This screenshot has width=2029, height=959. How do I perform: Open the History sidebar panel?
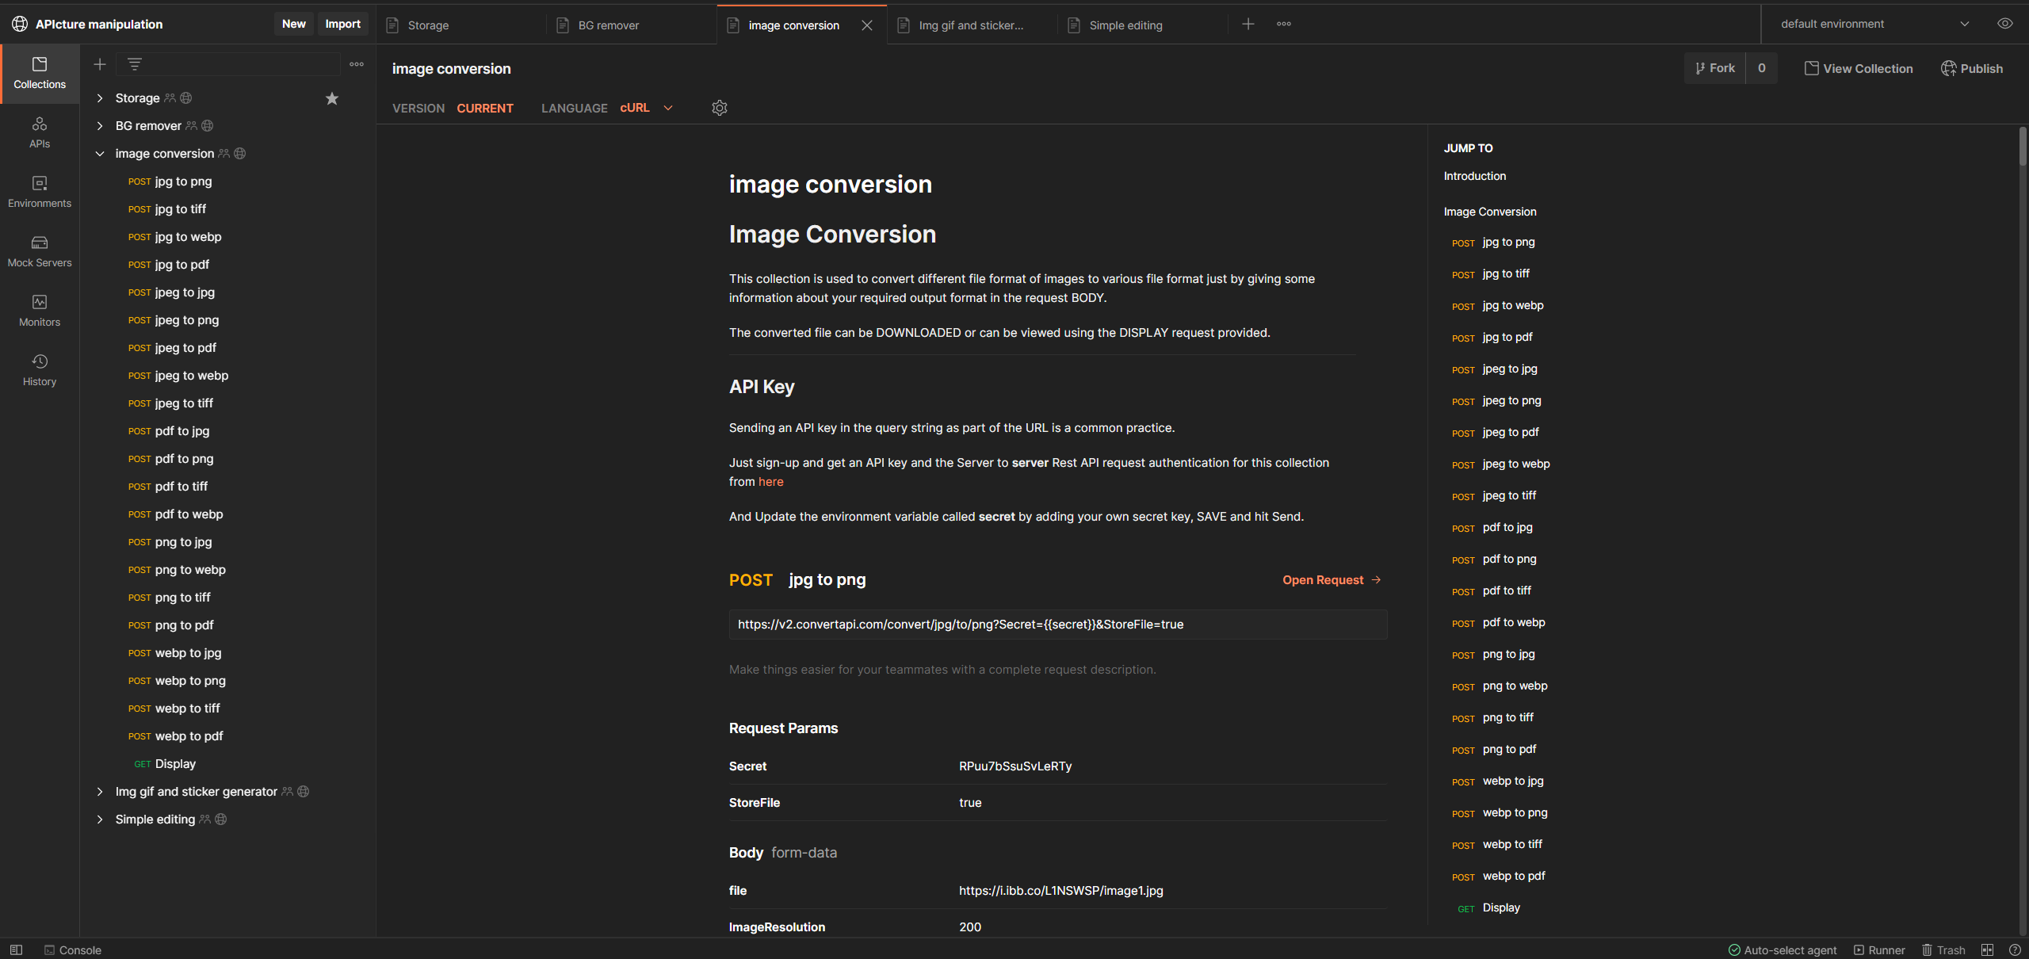coord(40,369)
